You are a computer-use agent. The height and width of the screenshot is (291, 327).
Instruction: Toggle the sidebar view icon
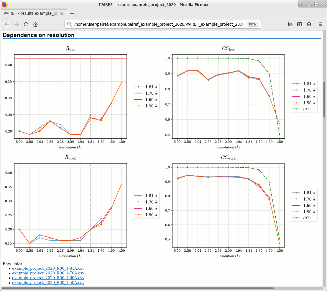pyautogui.click(x=300, y=24)
